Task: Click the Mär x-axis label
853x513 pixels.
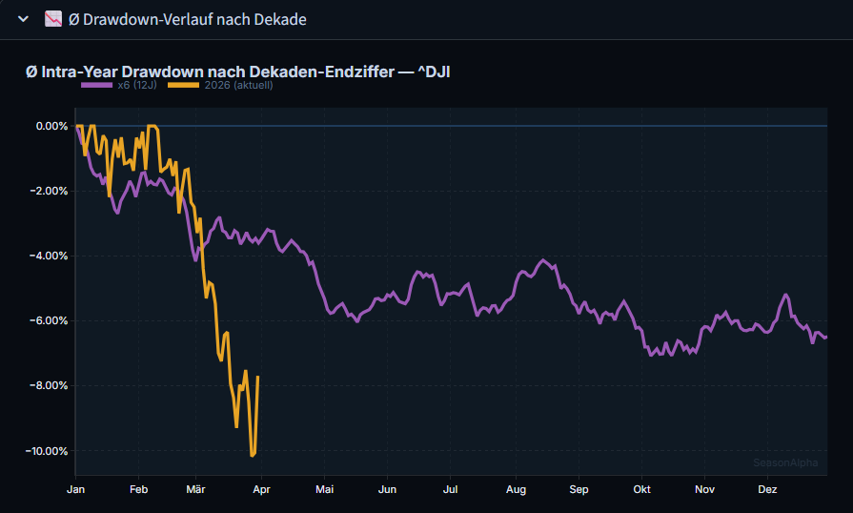Action: click(x=195, y=489)
